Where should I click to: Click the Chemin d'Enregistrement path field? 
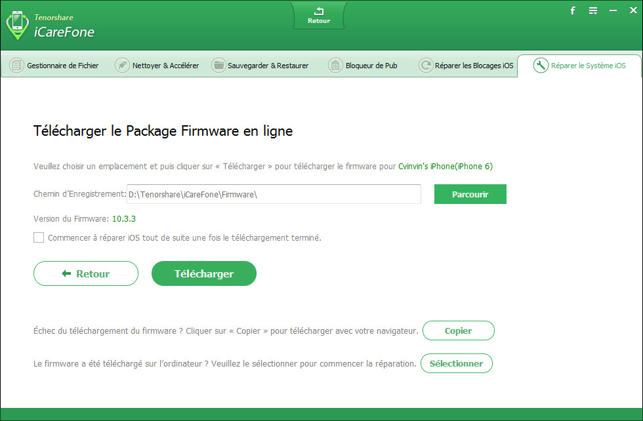274,194
